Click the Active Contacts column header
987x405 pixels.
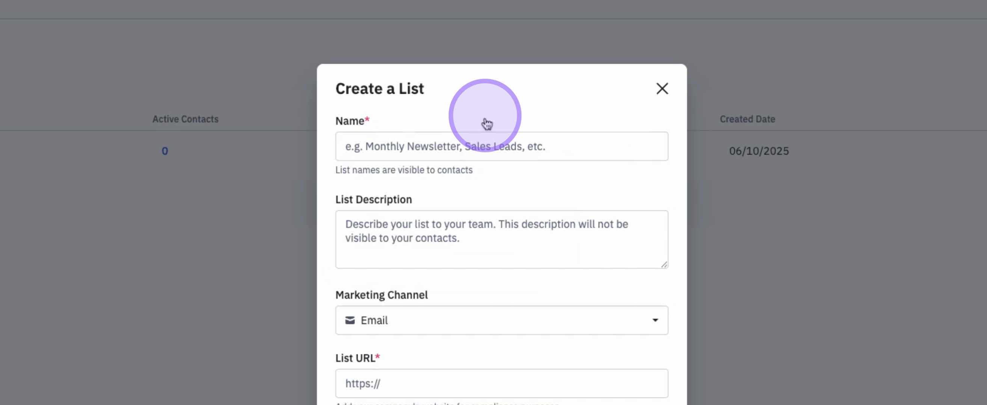(x=185, y=119)
